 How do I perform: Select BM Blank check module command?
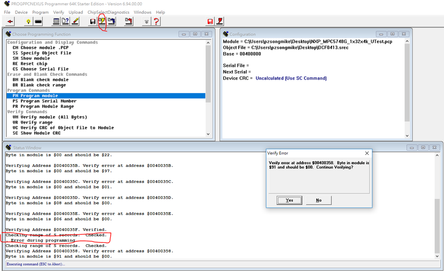pyautogui.click(x=40, y=80)
